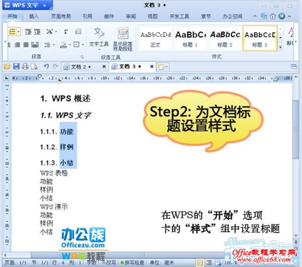Screen dimensions: 302x267
Task: Toggle 拼写检查 spell check in status bar
Action: click(x=133, y=262)
